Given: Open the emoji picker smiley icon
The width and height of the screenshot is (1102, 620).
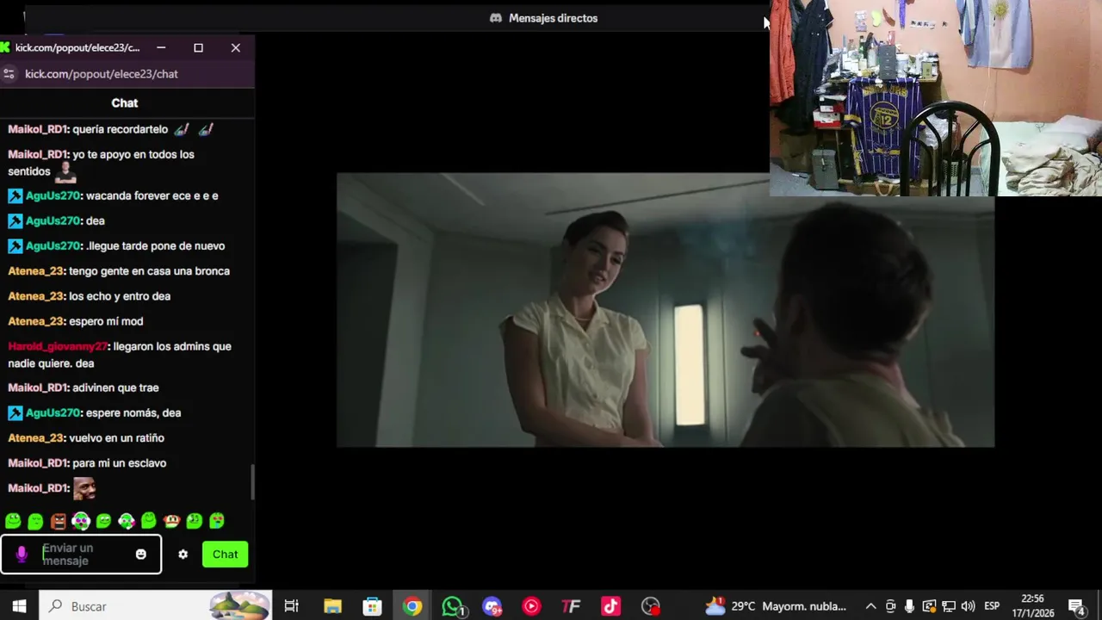Looking at the screenshot, I should point(141,555).
